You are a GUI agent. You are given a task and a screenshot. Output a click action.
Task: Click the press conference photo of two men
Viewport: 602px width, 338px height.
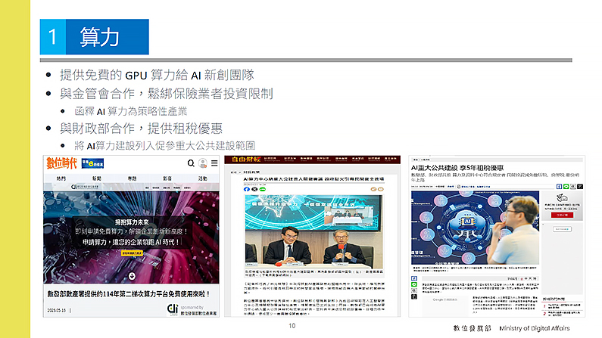(x=311, y=240)
